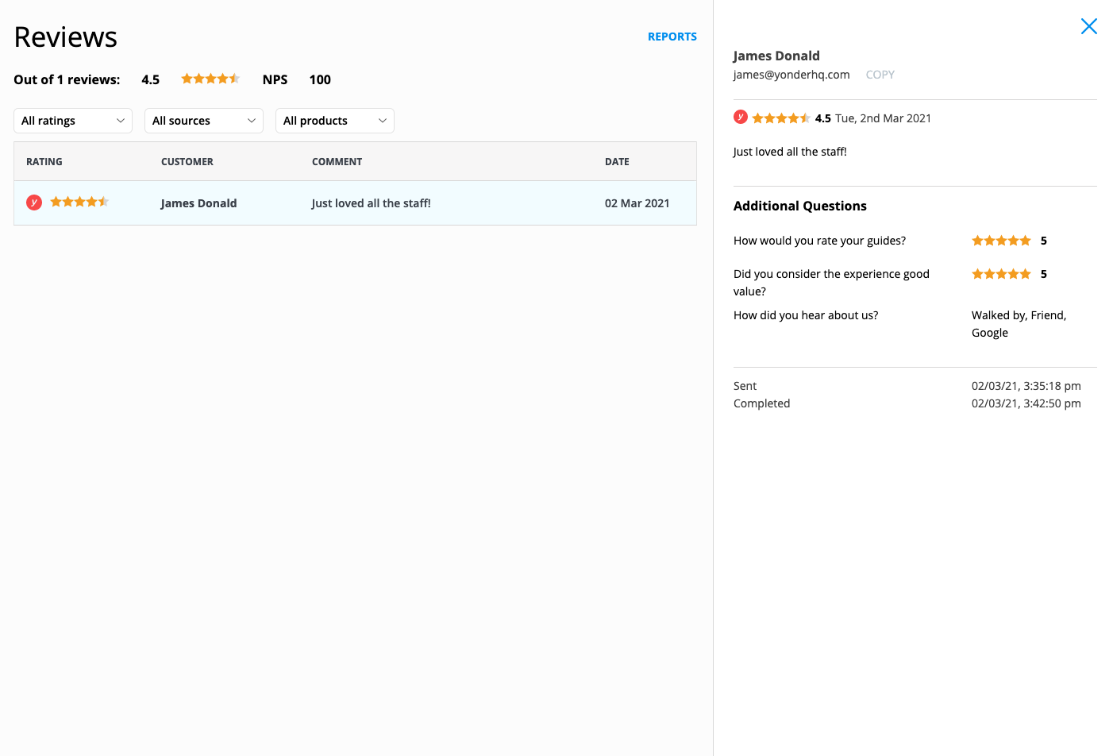
Task: Open the All sources dropdown
Action: tap(204, 121)
